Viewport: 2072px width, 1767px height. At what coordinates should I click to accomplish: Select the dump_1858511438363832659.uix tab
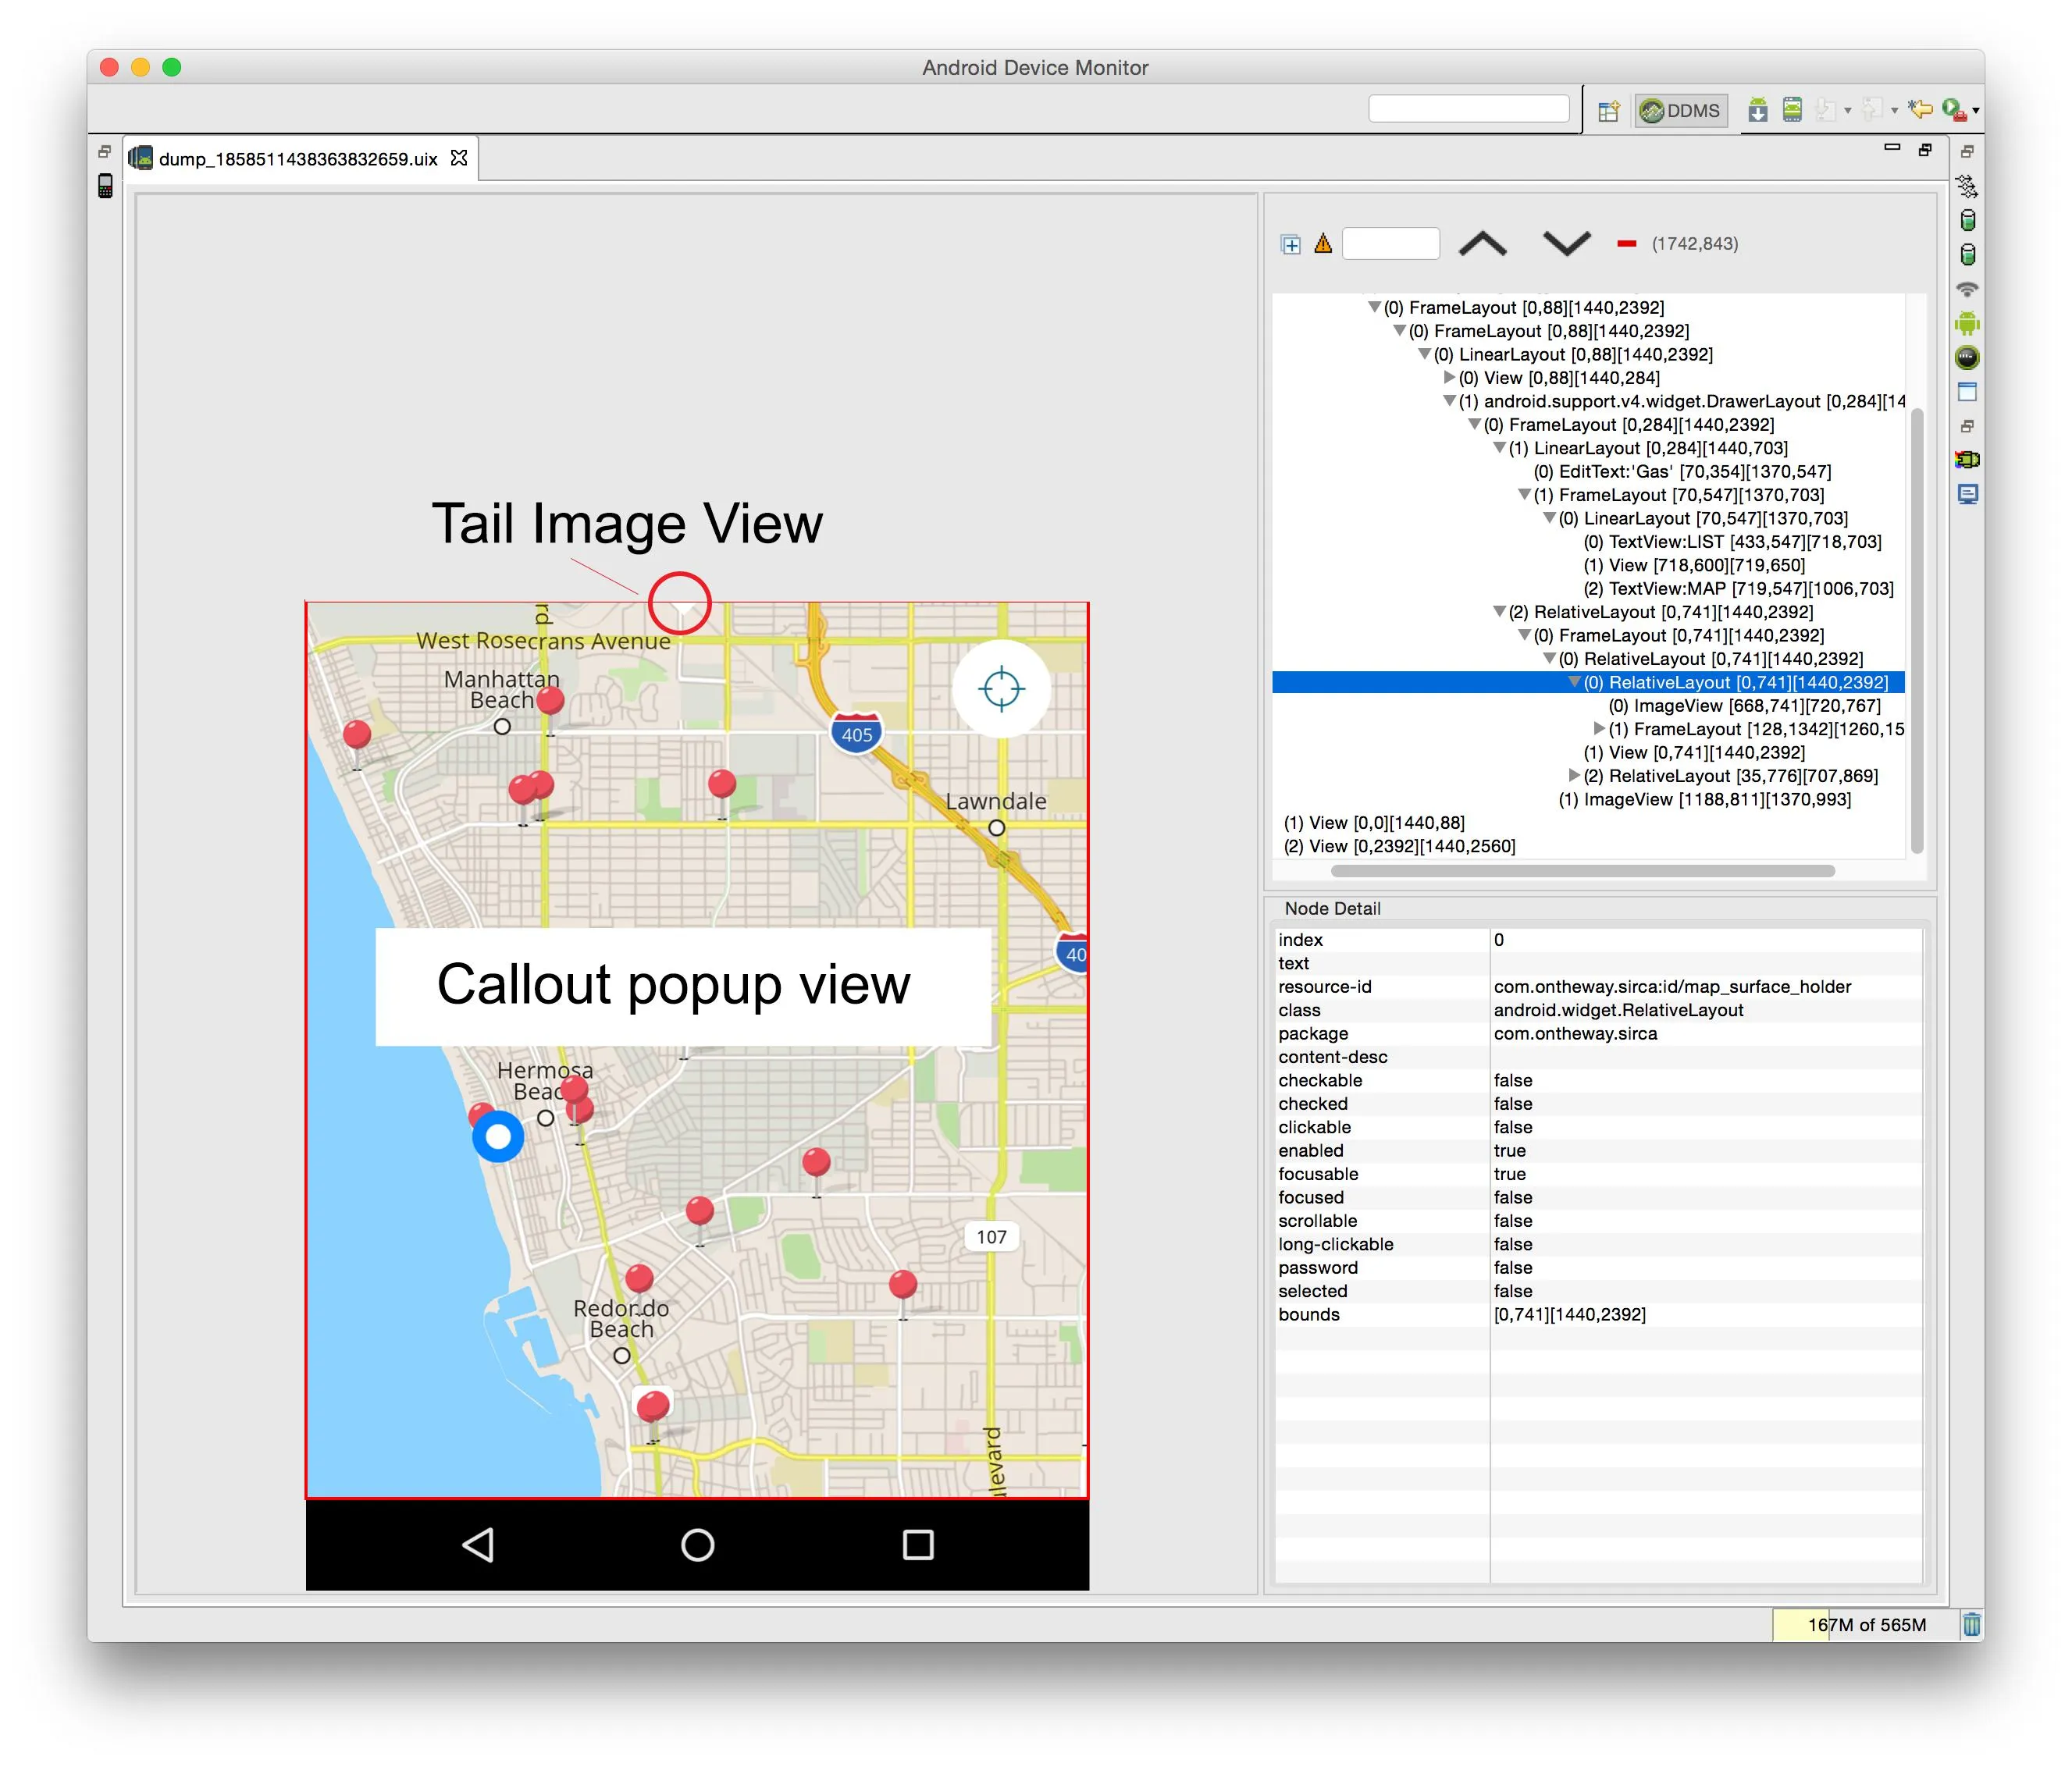[x=297, y=159]
